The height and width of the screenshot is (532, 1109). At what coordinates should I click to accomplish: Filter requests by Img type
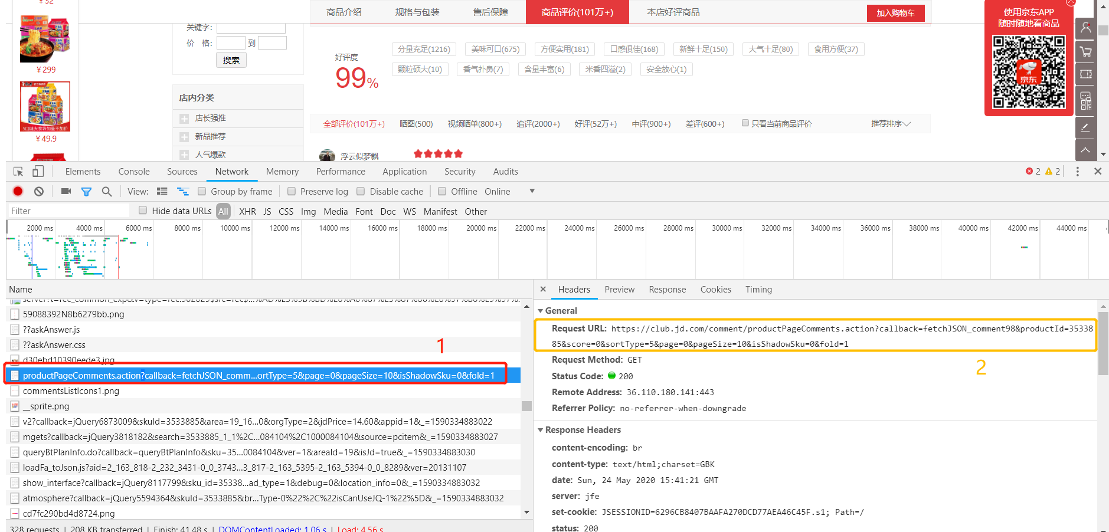309,211
